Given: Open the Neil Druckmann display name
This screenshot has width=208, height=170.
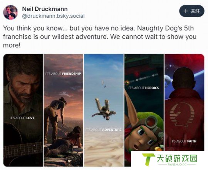Looking at the screenshot, I should [x=45, y=9].
